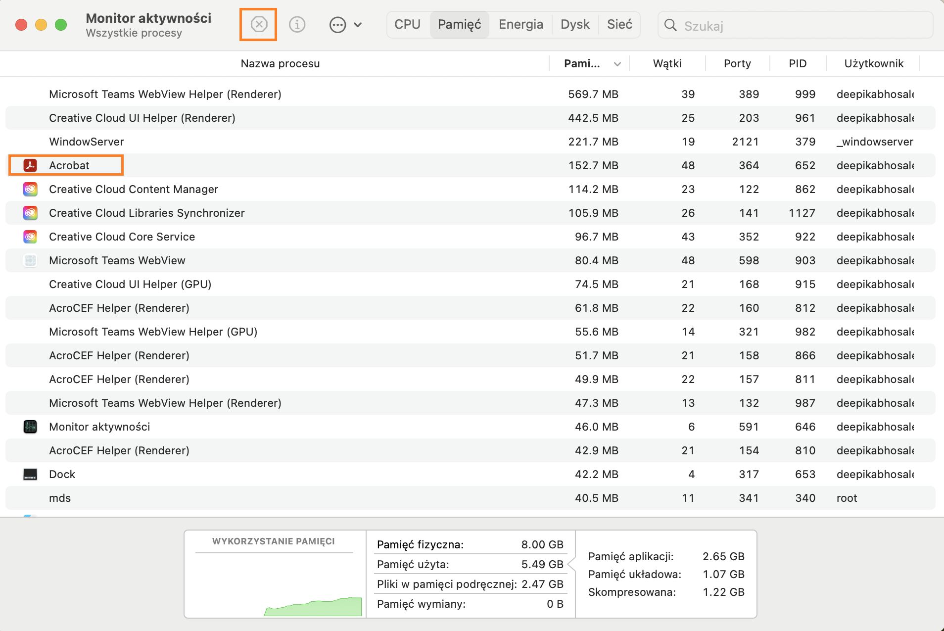944x631 pixels.
Task: Open process info with the (i) icon
Action: coord(297,24)
